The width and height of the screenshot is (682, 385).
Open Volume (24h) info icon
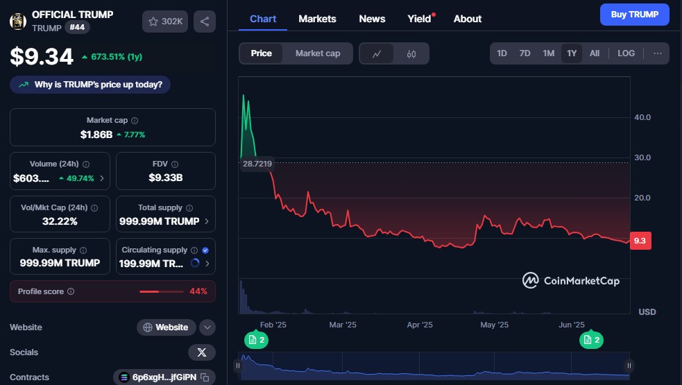[x=86, y=164]
